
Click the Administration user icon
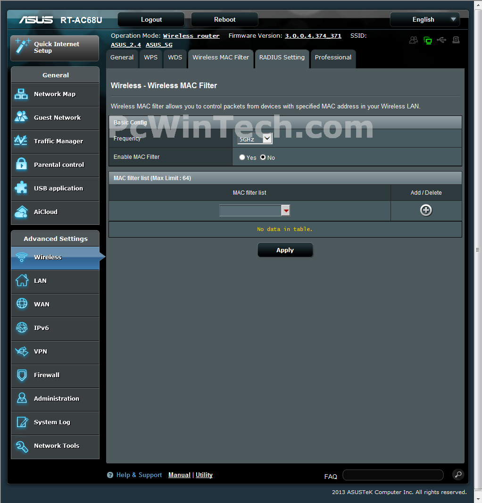tap(22, 398)
